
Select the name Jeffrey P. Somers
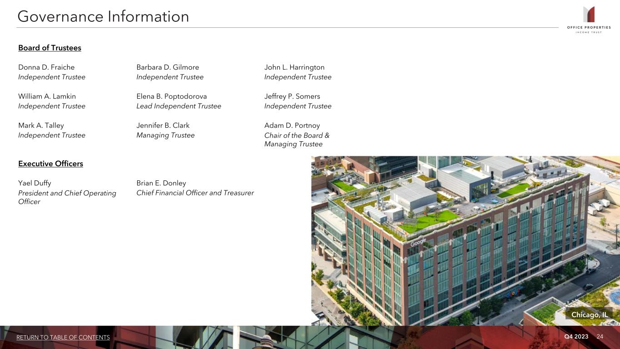click(x=292, y=96)
